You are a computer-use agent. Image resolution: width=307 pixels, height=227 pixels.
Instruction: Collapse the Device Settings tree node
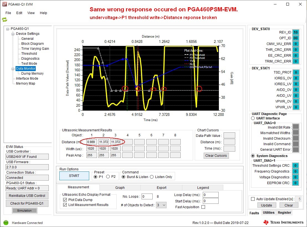click(x=13, y=34)
